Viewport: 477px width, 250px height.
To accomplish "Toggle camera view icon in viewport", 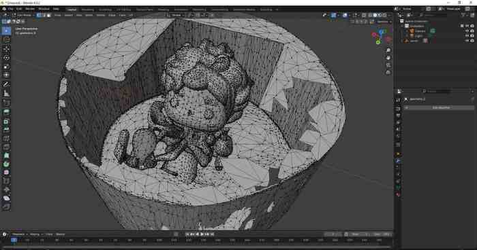I will (388, 65).
